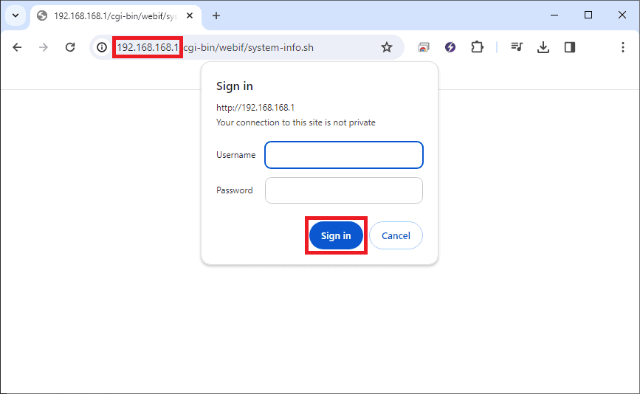Show the Downloads icon

coord(543,47)
